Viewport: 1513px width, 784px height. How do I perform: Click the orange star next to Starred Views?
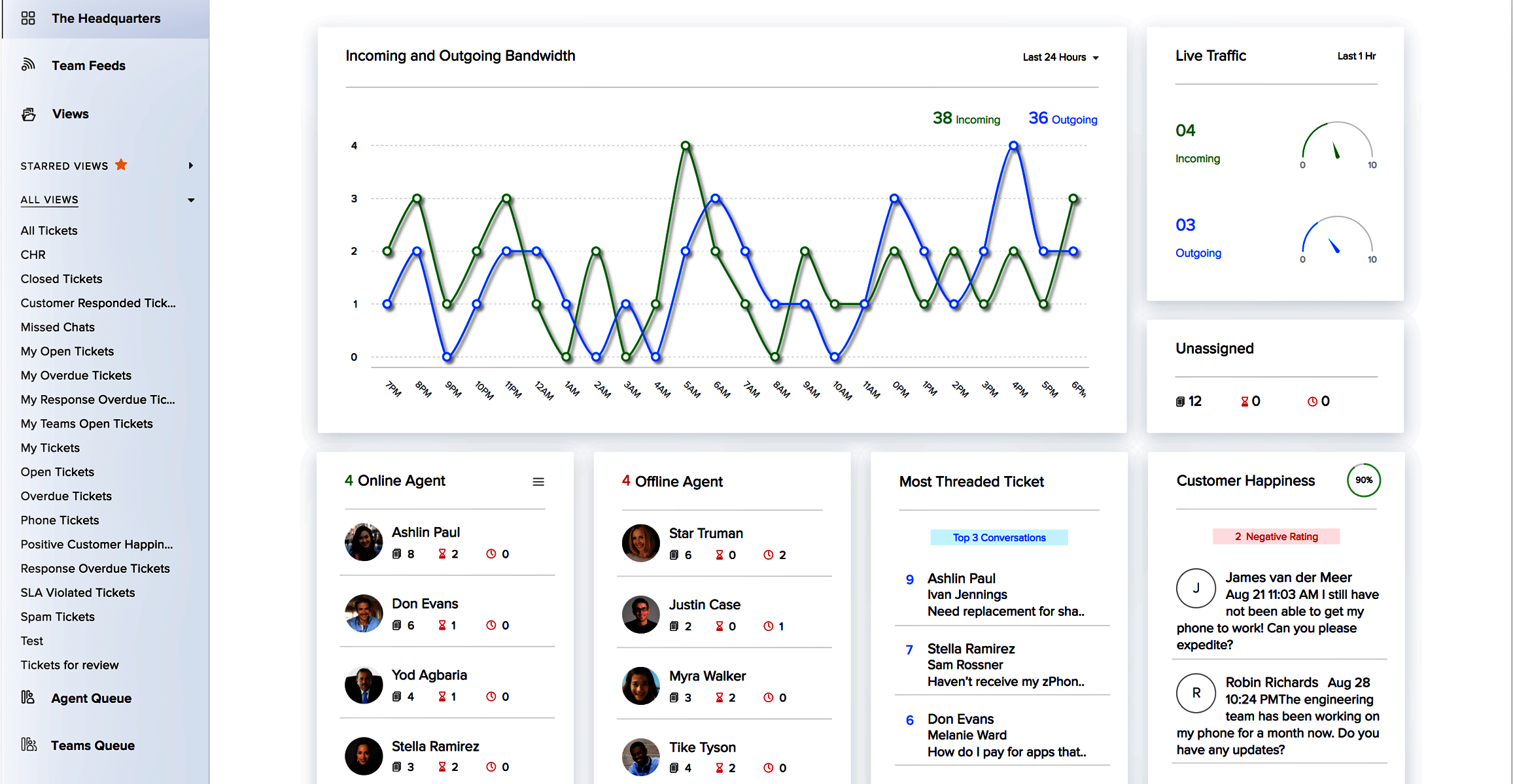pyautogui.click(x=121, y=165)
